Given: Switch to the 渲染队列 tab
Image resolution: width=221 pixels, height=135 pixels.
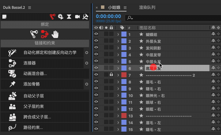Looking at the screenshot, I should (147, 7).
